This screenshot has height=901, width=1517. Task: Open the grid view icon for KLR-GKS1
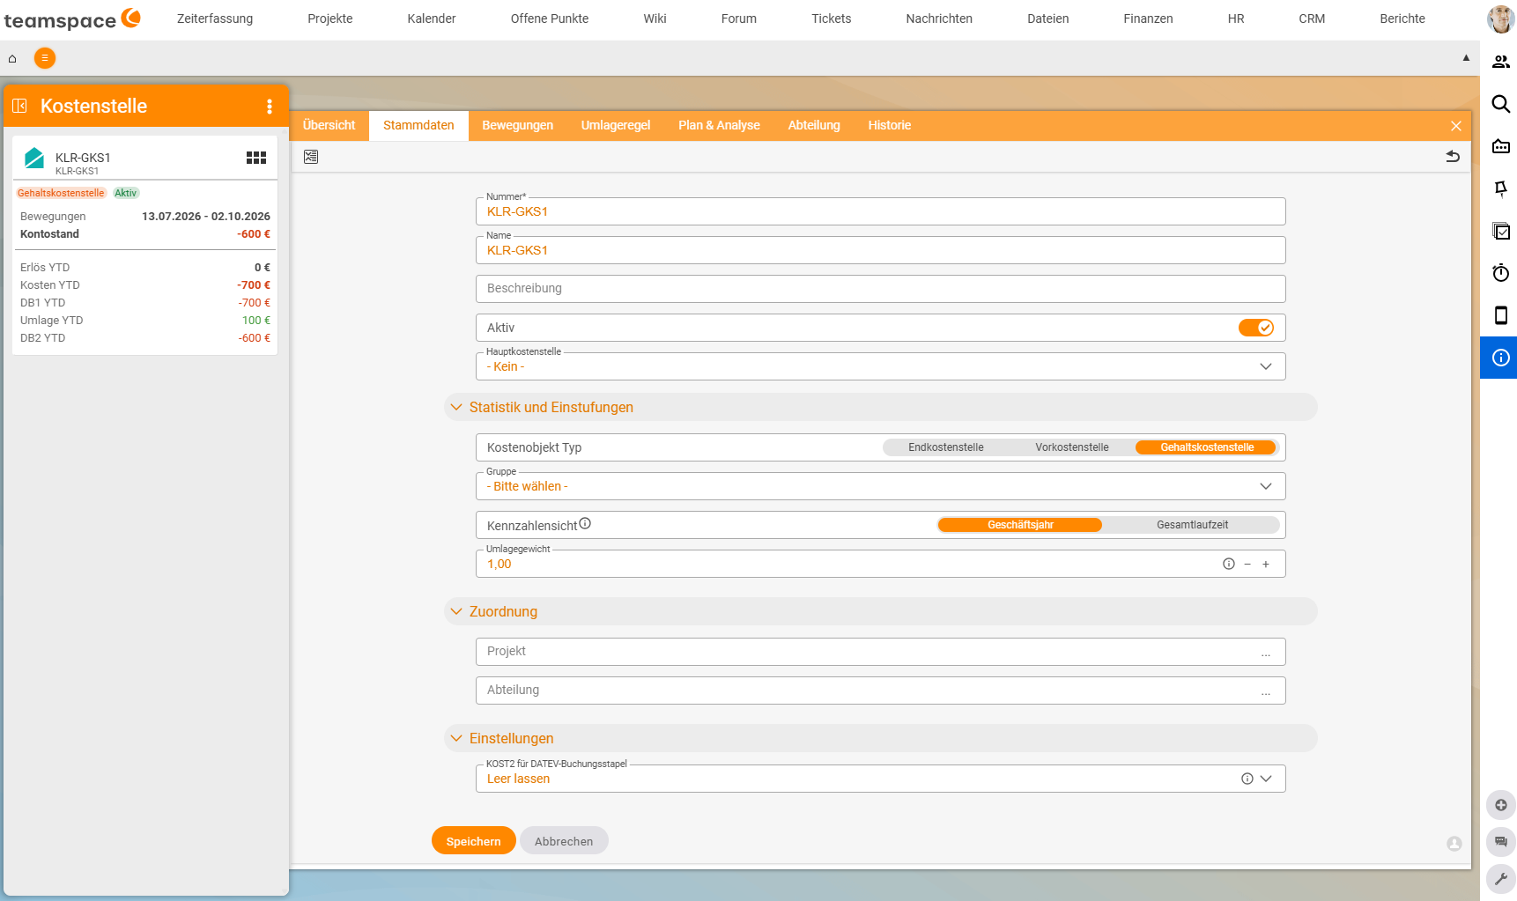coord(256,158)
